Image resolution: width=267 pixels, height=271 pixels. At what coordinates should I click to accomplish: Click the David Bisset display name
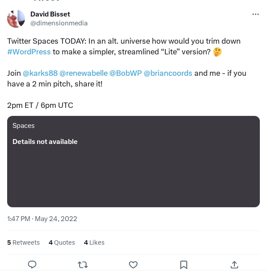coord(50,14)
